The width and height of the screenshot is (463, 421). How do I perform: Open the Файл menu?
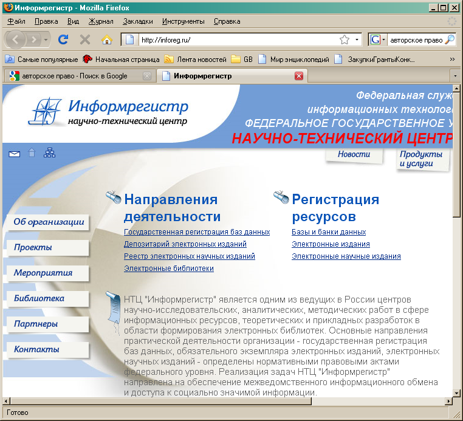pos(16,21)
